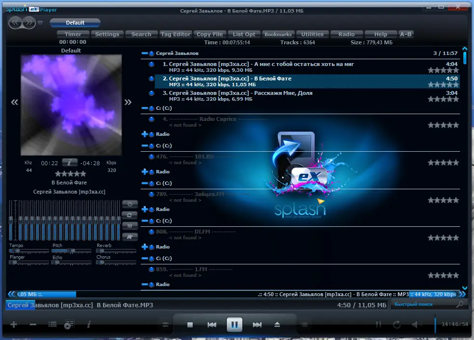
Task: Skip to the next track
Action: point(257,325)
